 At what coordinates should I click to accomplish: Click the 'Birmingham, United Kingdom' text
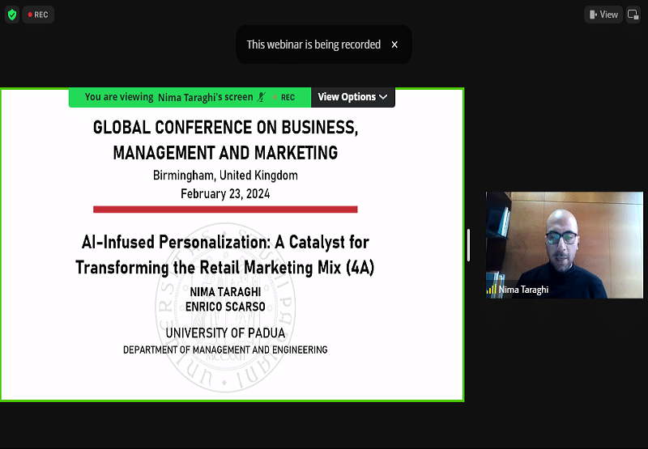click(225, 176)
